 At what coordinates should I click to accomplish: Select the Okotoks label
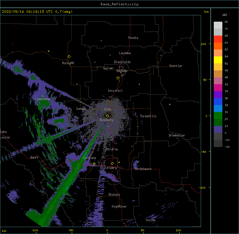[x=114, y=195]
